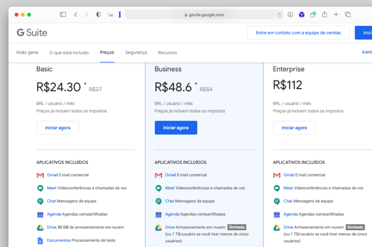This screenshot has width=372, height=247.
Task: Click the Meet icon in Enterprise plan
Action: coord(277,188)
